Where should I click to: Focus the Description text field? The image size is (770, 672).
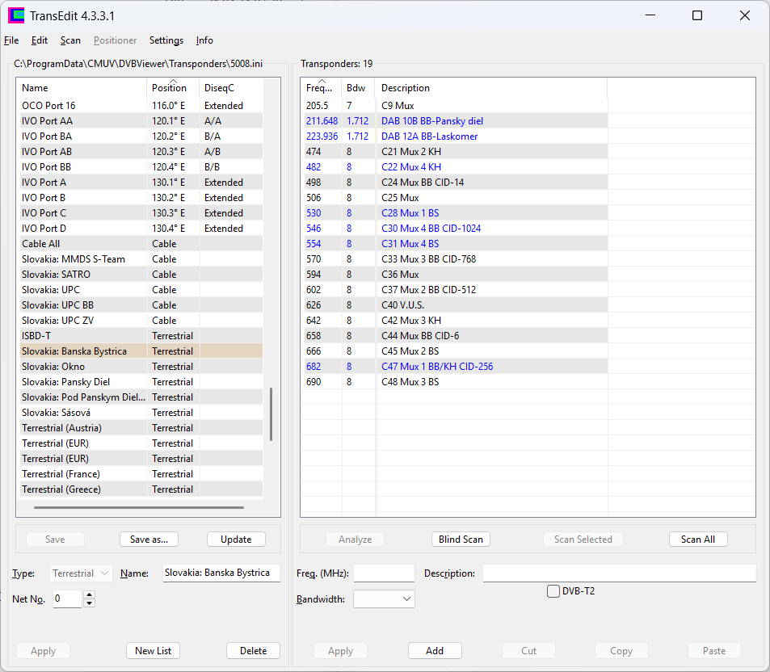click(x=619, y=573)
